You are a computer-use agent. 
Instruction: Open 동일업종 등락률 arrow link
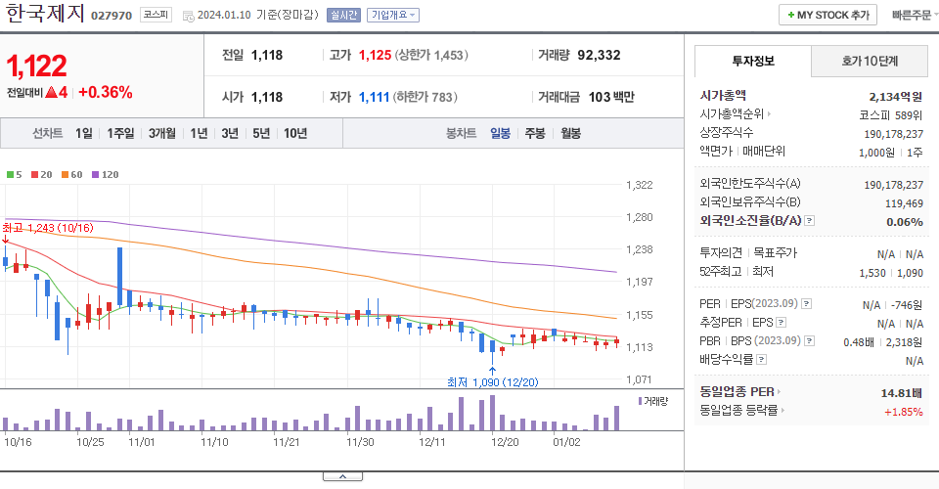pyautogui.click(x=782, y=411)
